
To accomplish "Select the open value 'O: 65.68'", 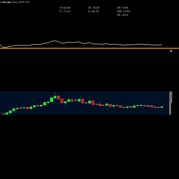I will pyautogui.click(x=65, y=8).
